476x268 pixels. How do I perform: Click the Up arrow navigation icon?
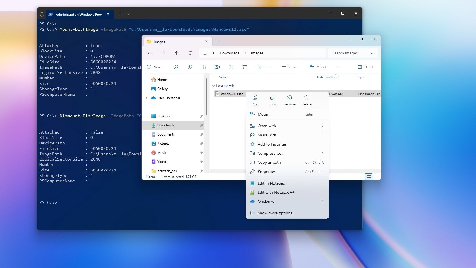176,53
